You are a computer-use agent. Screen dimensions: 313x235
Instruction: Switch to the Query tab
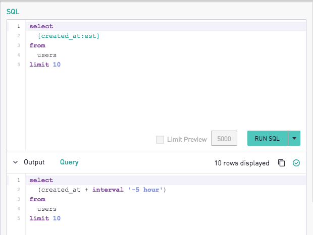click(69, 162)
